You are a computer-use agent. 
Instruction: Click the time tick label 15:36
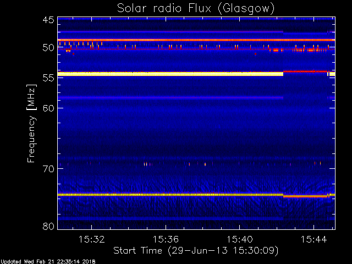[x=166, y=239]
